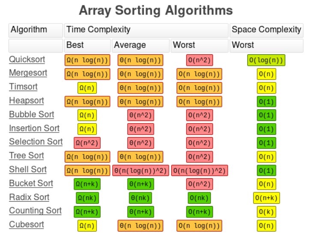Click the Insertion Sort link

pos(34,128)
